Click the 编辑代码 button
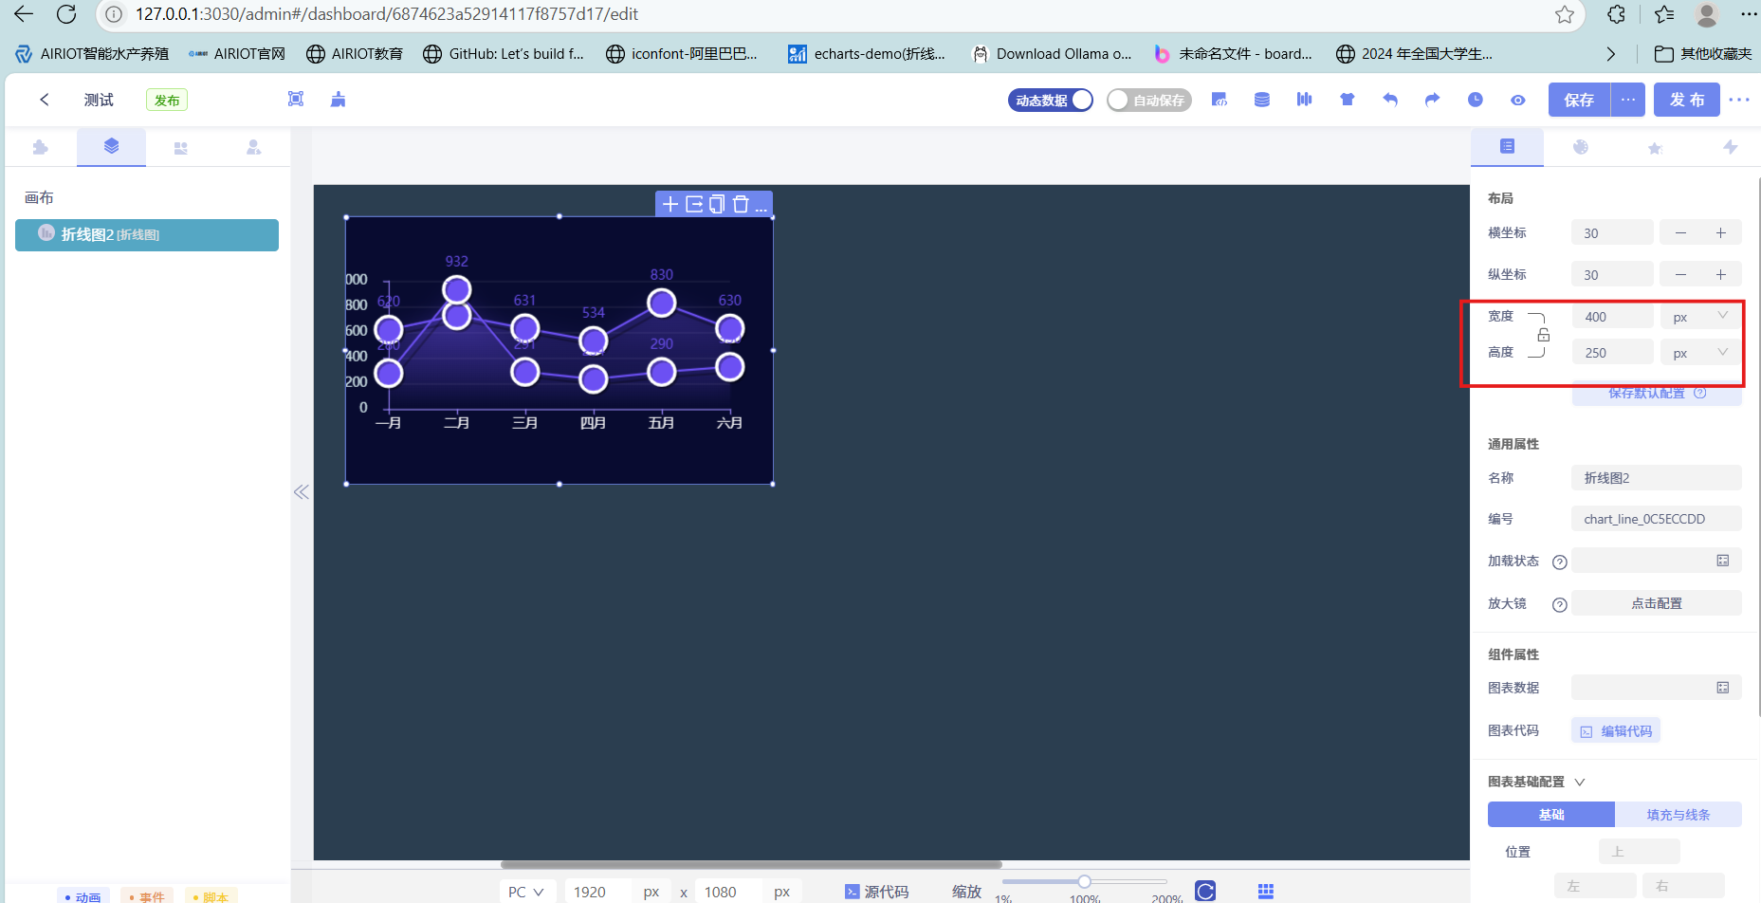 tap(1616, 730)
